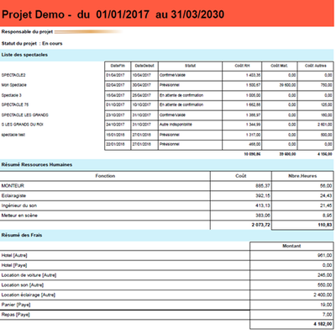336x330 pixels.
Task: Click the 1 317,00 Coût RH cell
Action: 242,135
